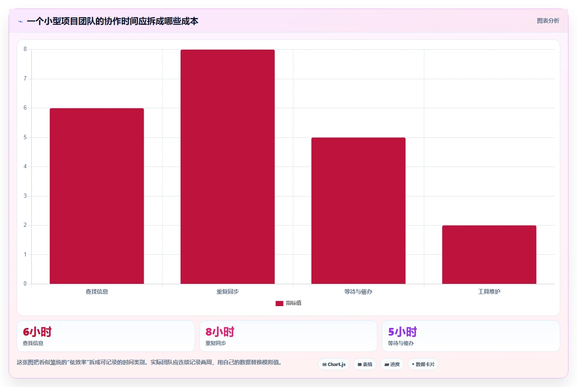Click the x-axis label 重复同步
Screen dimensions: 577x387
pos(227,292)
